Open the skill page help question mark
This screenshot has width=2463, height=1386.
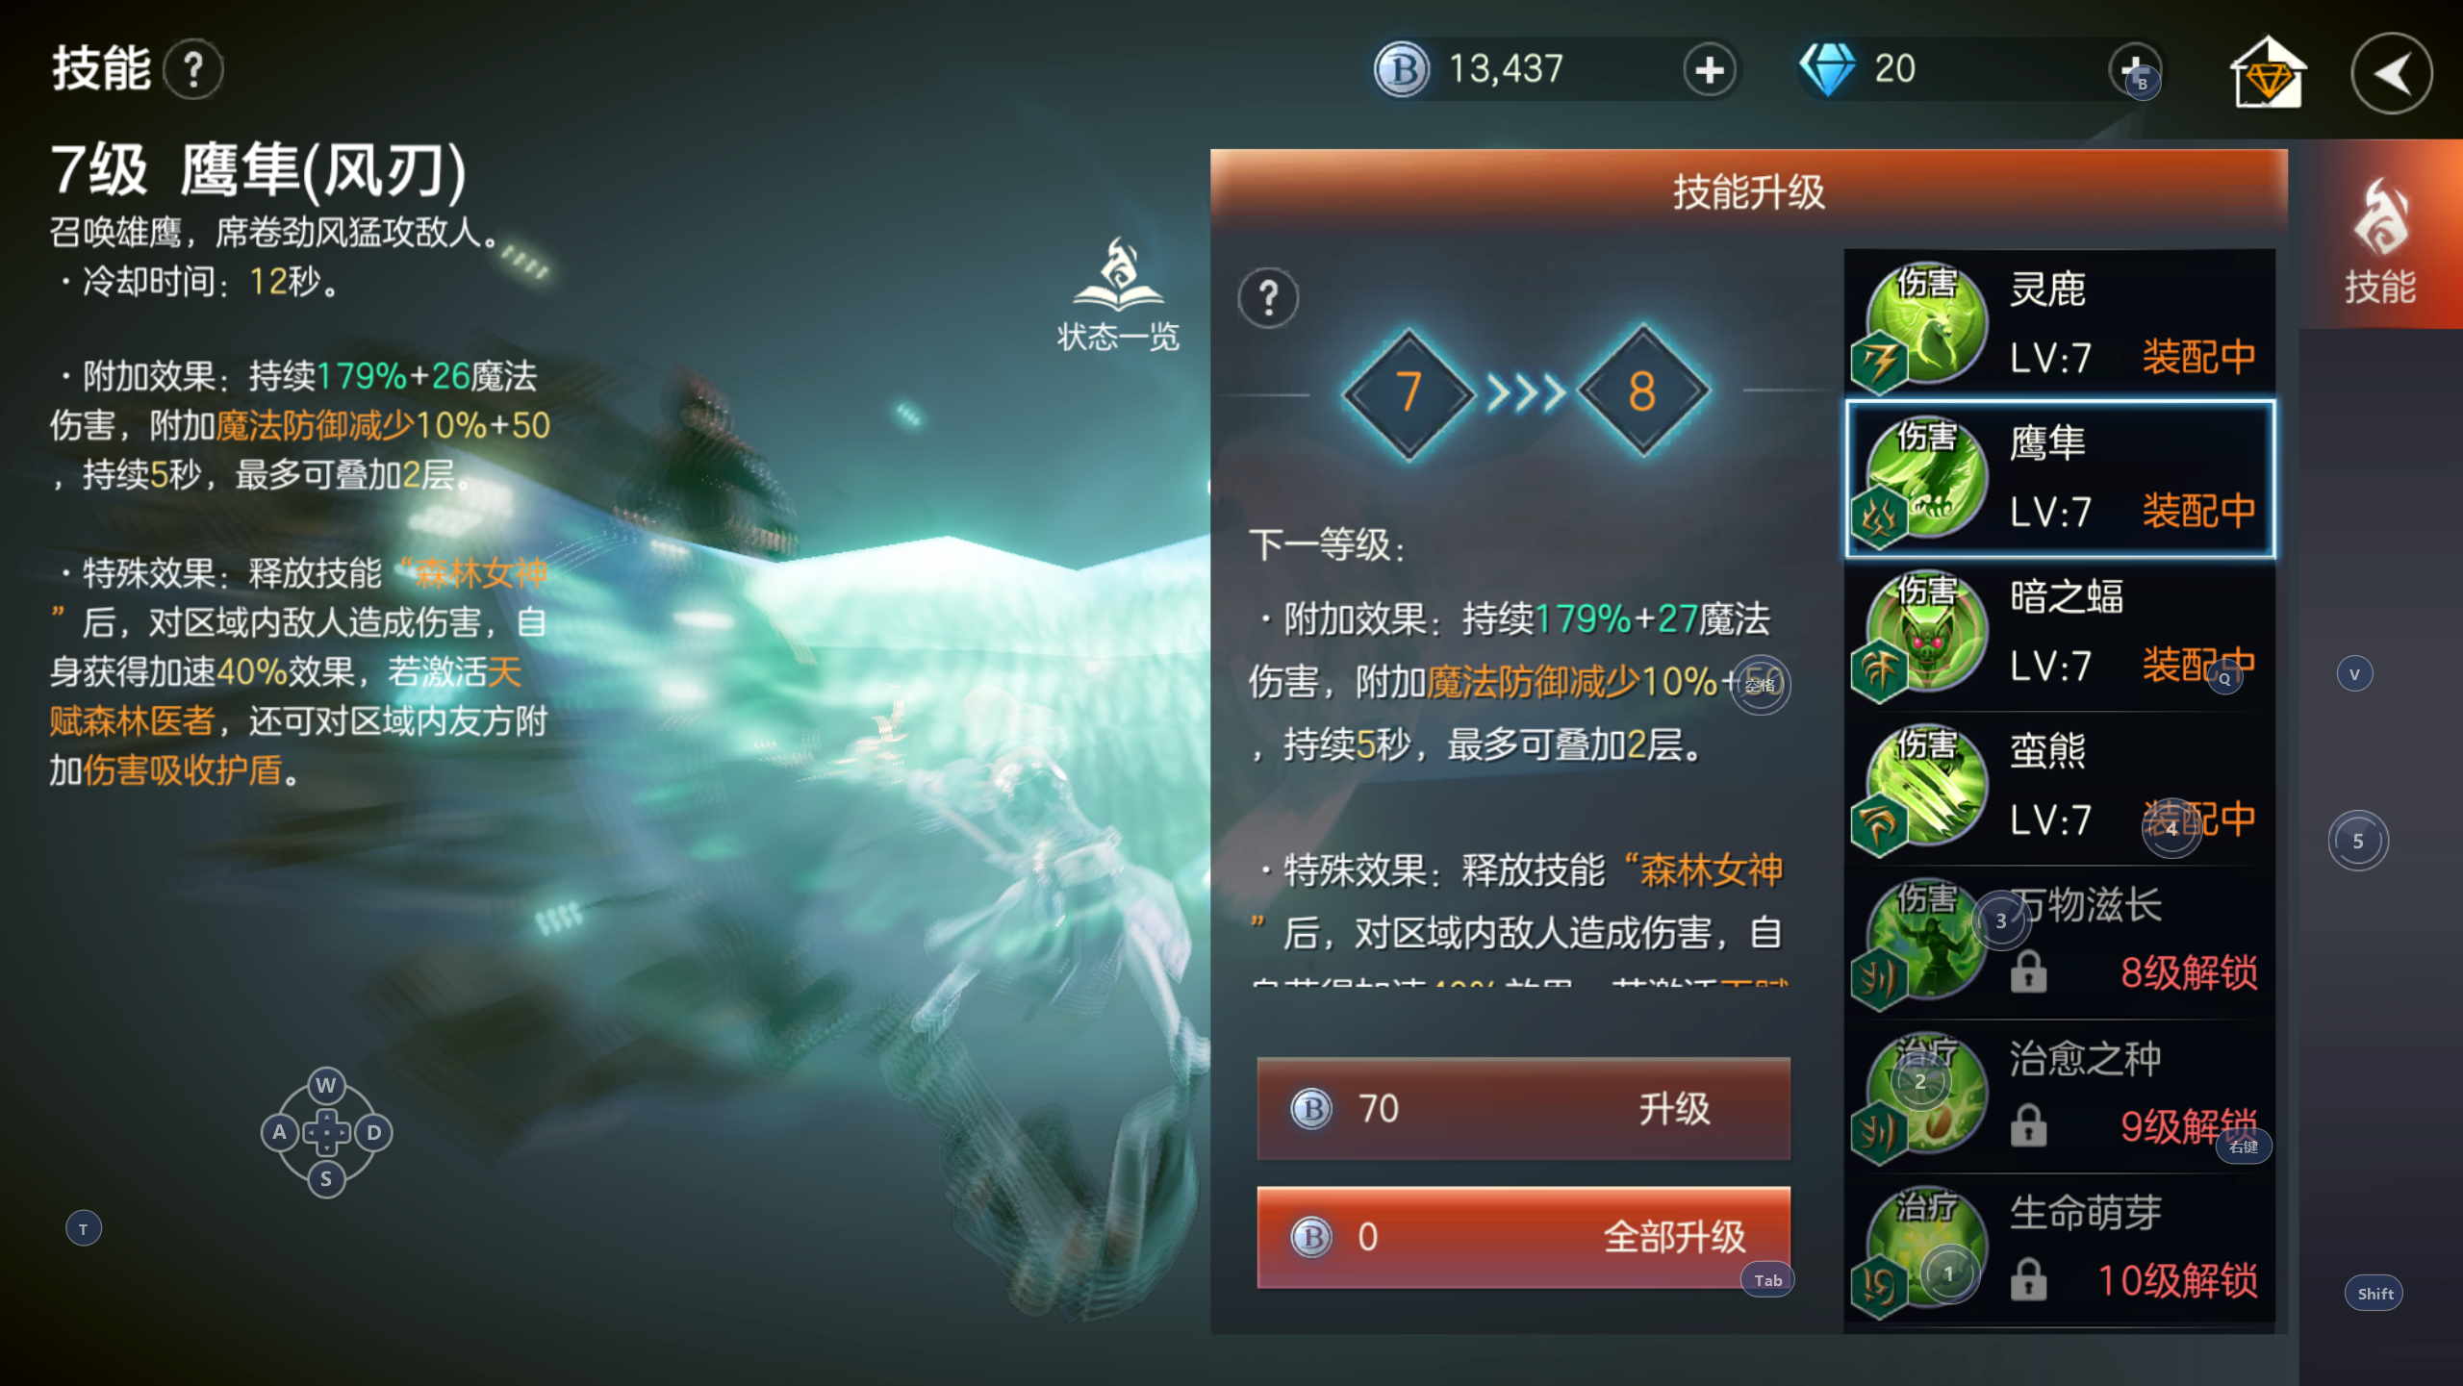click(x=193, y=69)
